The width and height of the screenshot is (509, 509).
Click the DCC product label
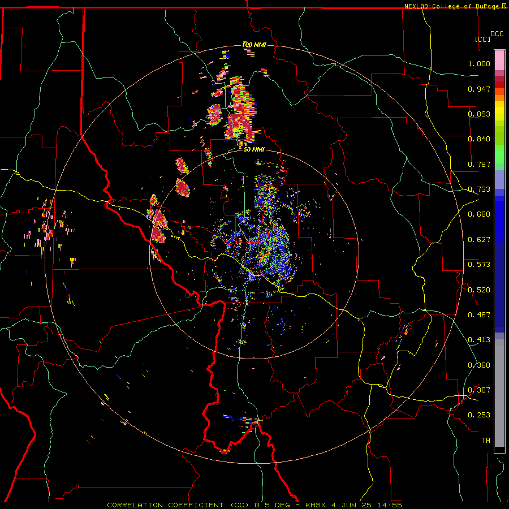coord(497,33)
